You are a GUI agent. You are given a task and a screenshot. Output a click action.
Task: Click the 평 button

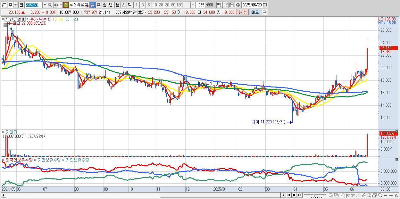pyautogui.click(x=265, y=12)
